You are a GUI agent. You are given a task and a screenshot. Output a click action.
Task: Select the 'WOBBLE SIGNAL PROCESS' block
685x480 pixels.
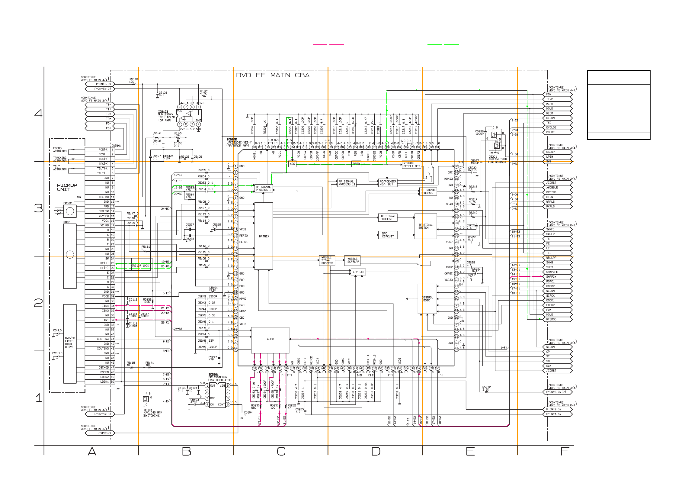click(327, 260)
